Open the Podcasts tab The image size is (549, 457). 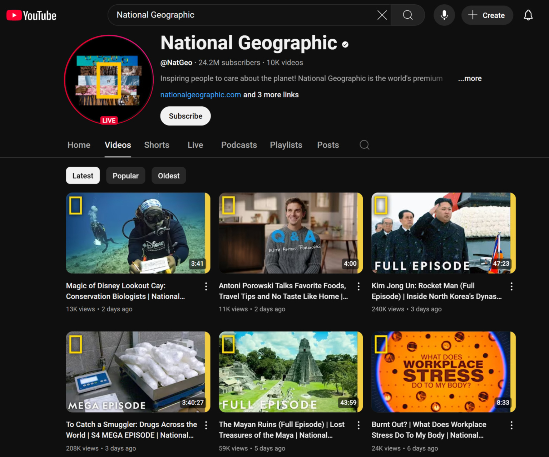click(x=239, y=145)
